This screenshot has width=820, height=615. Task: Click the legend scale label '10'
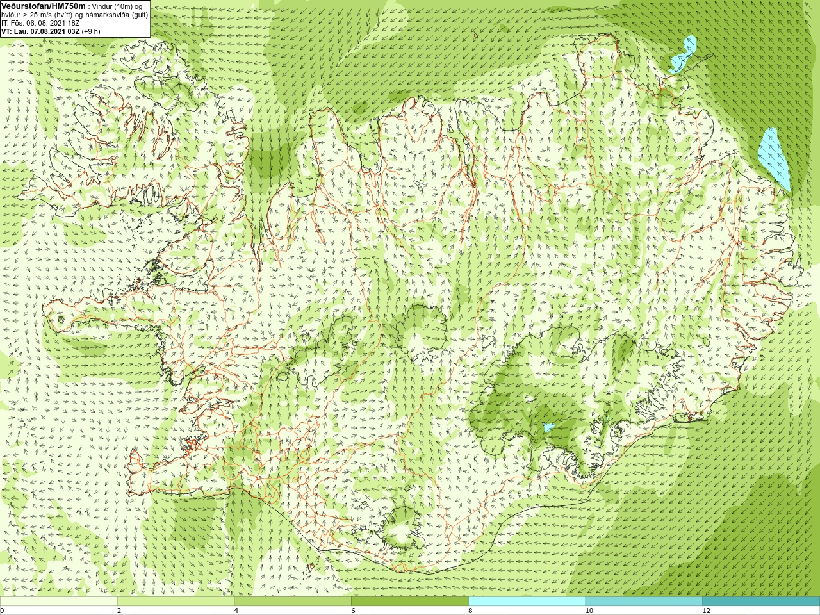click(589, 611)
